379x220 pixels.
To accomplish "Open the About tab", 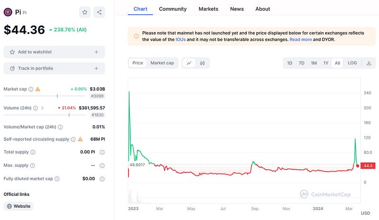I will (263, 9).
